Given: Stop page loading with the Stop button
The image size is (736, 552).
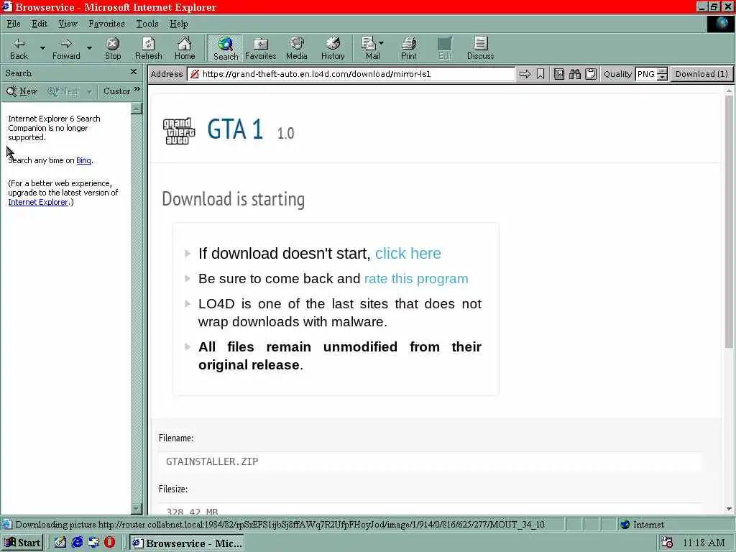Looking at the screenshot, I should (x=113, y=48).
